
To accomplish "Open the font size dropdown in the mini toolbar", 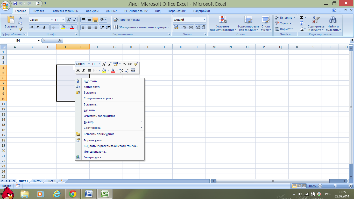I will (100, 64).
